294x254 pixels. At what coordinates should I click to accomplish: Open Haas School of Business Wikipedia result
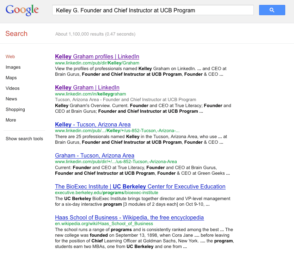pos(129,217)
